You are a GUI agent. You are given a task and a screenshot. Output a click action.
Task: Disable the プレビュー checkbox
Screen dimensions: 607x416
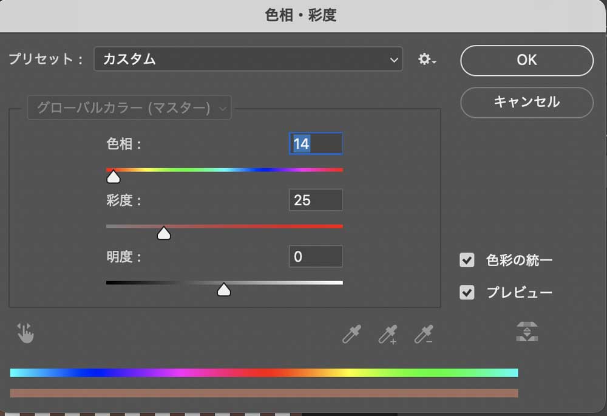[467, 292]
